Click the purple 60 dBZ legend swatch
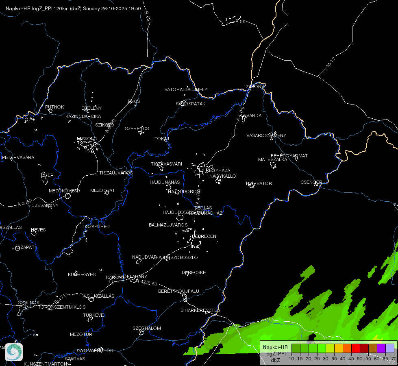398x366 pixels. [381, 349]
